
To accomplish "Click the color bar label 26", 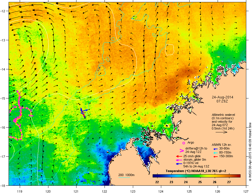I will (x=214, y=182).
